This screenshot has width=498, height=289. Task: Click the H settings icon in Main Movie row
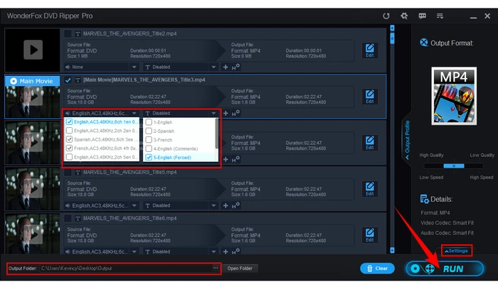pyautogui.click(x=235, y=113)
